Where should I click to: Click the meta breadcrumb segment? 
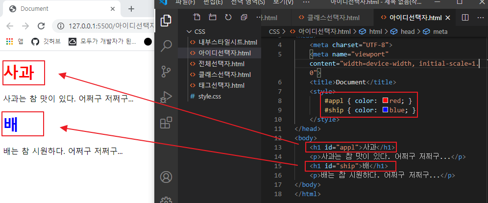tap(436, 31)
